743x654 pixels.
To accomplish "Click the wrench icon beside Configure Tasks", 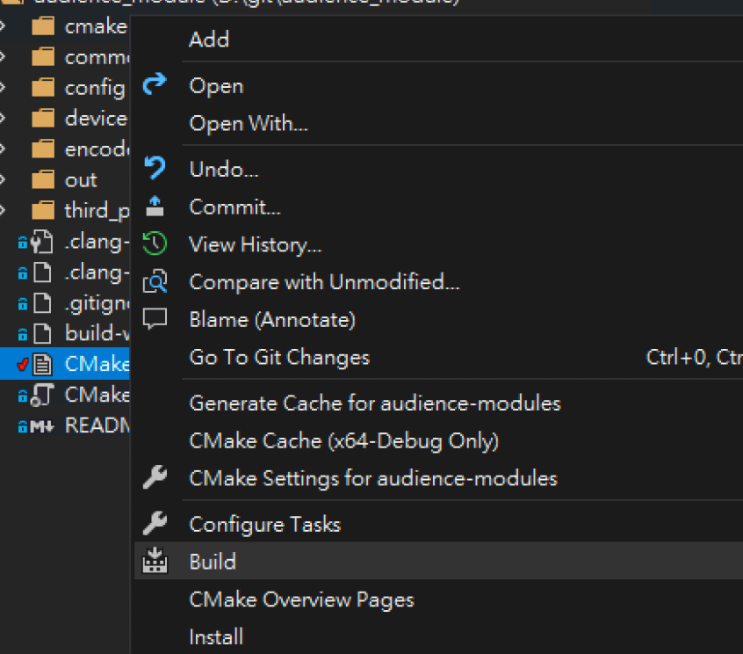I will pos(155,524).
